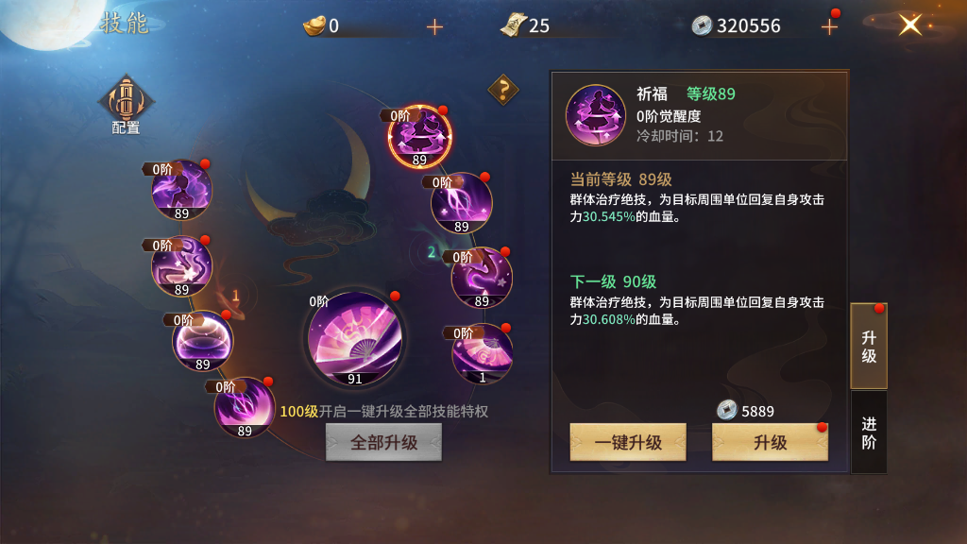The height and width of the screenshot is (544, 967).
Task: Select the dancer silhouette skill at upper left
Action: [182, 190]
